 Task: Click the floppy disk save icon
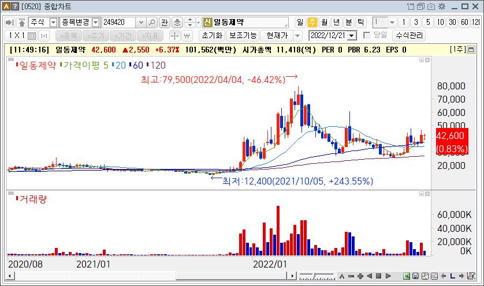point(415,276)
